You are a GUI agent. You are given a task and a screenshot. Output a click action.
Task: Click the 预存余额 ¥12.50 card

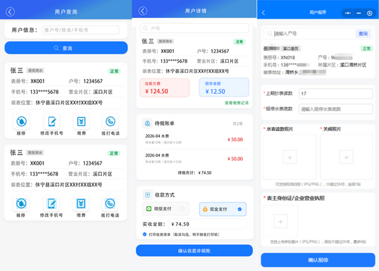[224, 88]
